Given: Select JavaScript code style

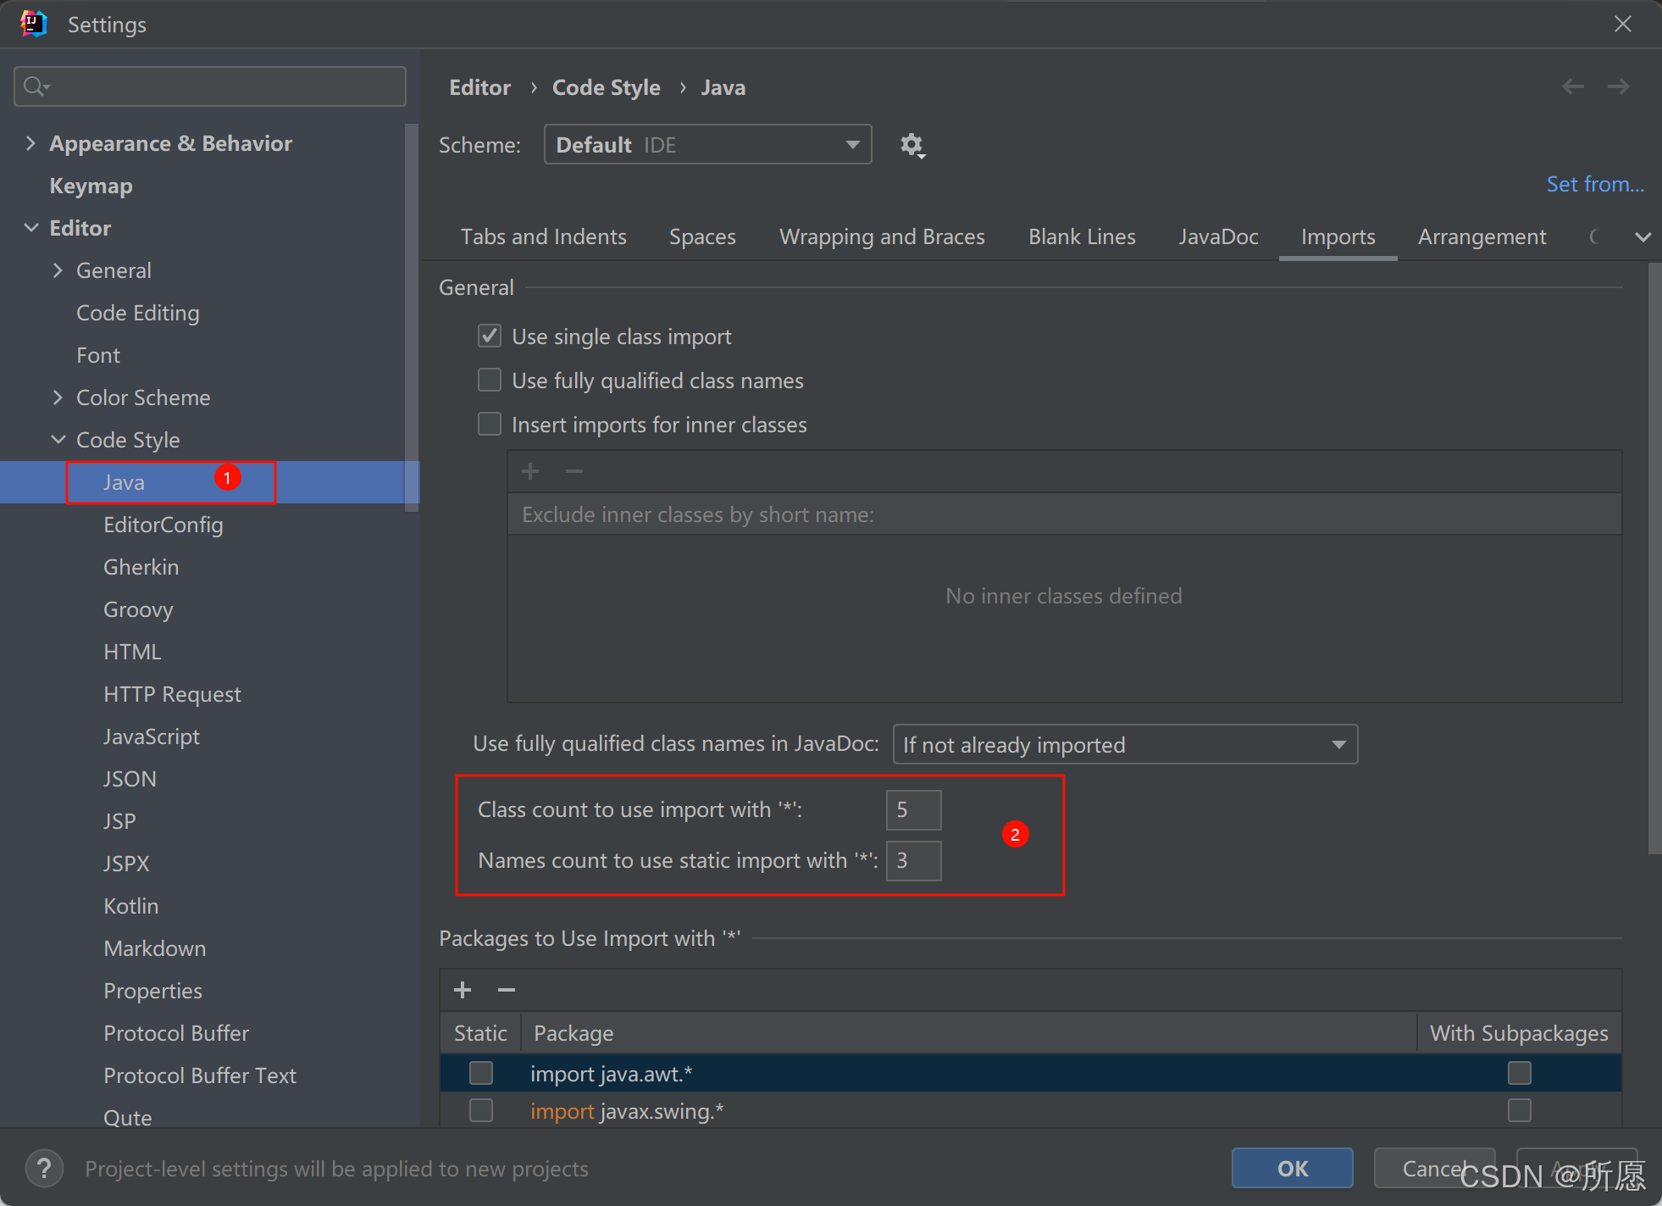Looking at the screenshot, I should tap(152, 736).
